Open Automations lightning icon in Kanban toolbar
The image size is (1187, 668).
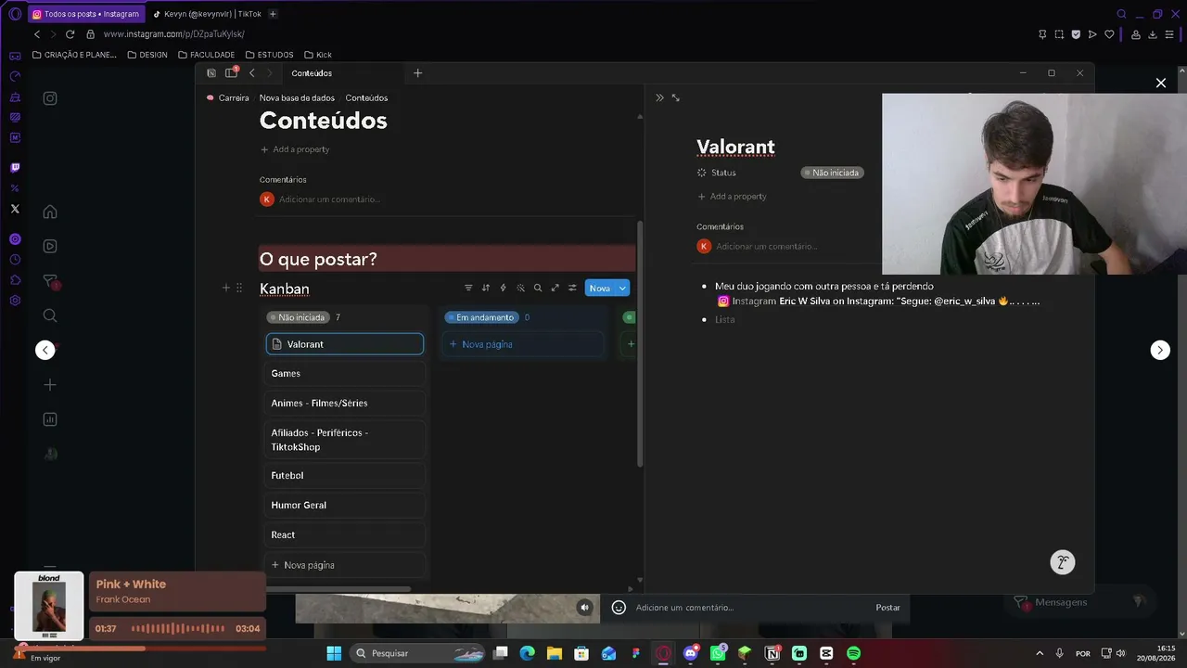click(x=503, y=289)
